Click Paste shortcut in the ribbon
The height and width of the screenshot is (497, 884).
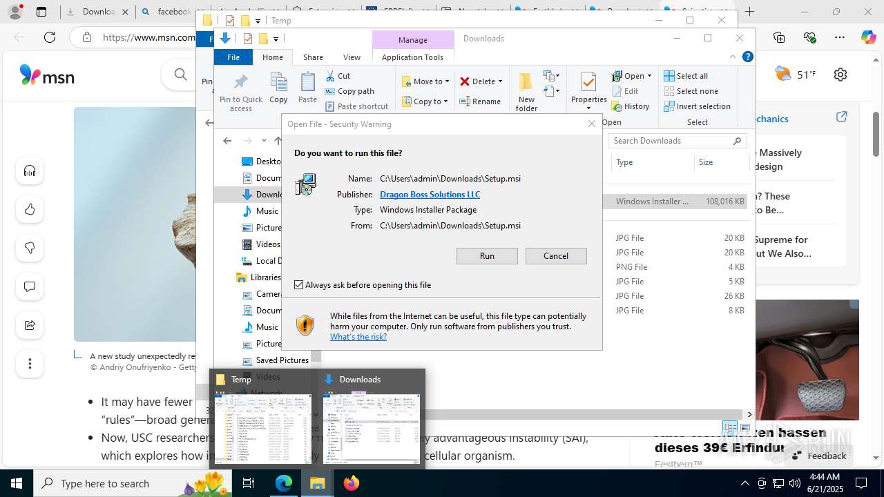(x=356, y=106)
